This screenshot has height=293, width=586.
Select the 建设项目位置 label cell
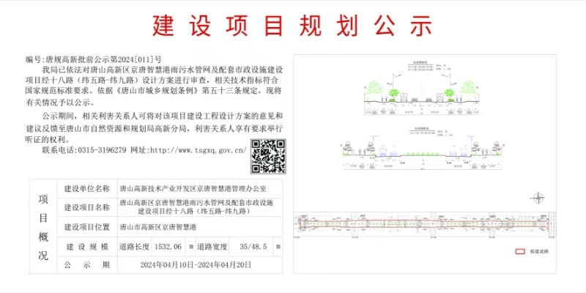click(x=86, y=227)
